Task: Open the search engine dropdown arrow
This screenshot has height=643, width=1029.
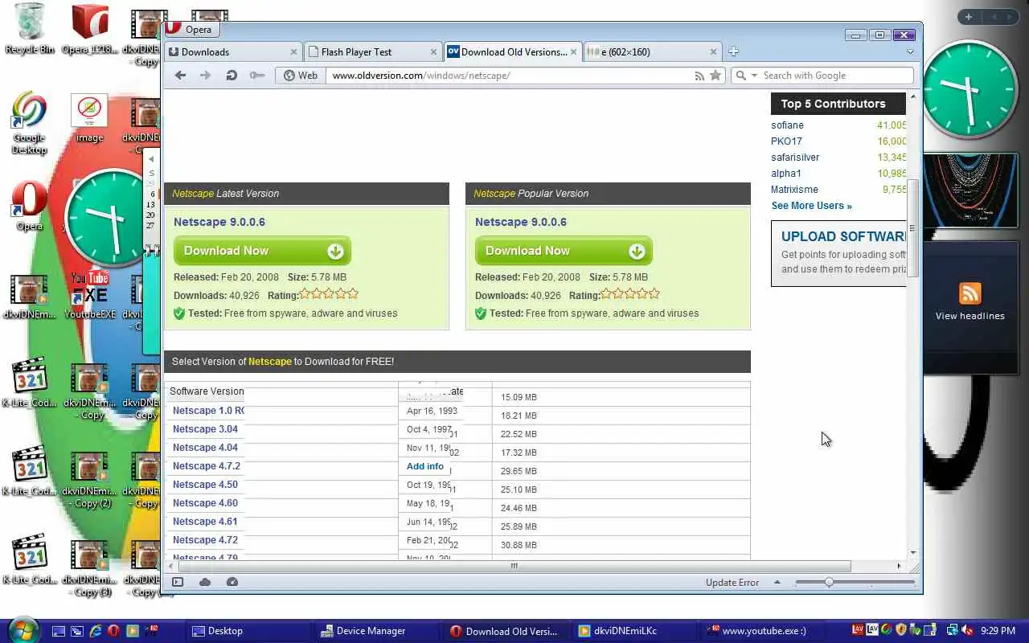Action: coord(753,76)
